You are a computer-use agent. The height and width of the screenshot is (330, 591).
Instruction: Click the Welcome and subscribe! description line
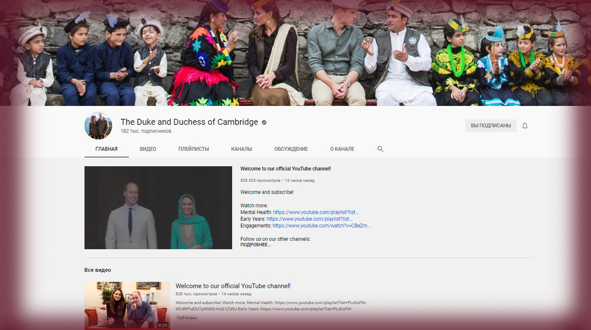(x=267, y=192)
